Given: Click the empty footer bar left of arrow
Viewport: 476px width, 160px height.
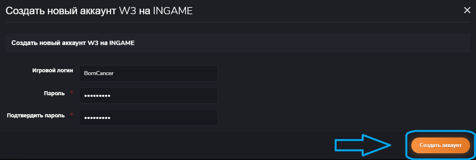Looking at the screenshot, I should [159, 145].
